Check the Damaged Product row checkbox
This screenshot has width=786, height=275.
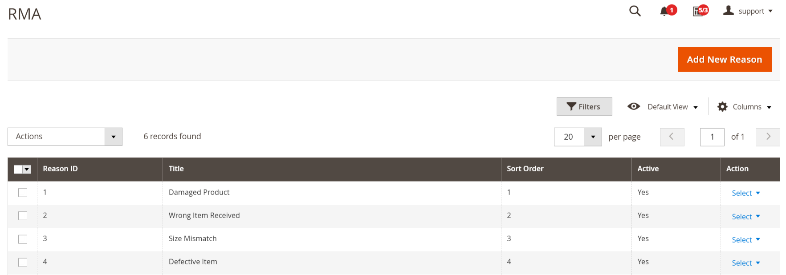pyautogui.click(x=23, y=193)
